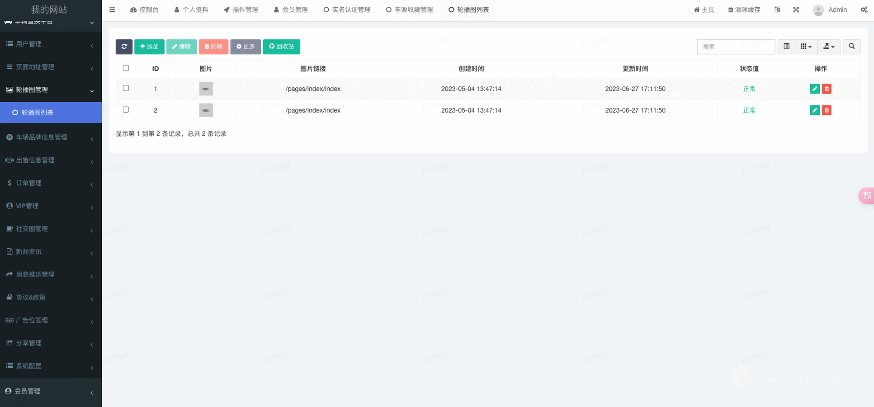Toggle the table card view icon
Viewport: 874px width, 407px height.
pyautogui.click(x=786, y=47)
